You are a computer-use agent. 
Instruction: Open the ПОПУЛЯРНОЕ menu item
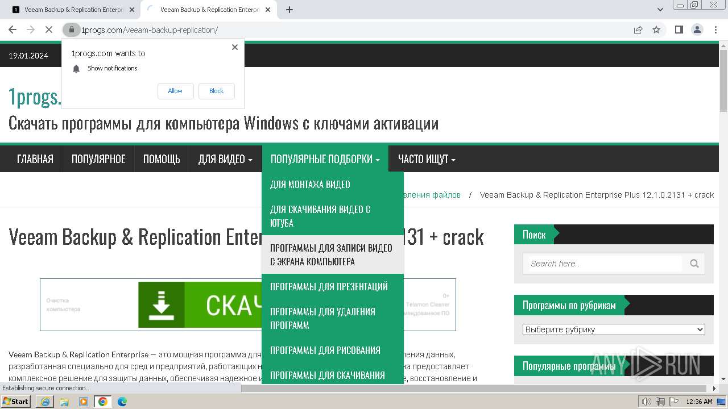(x=98, y=159)
